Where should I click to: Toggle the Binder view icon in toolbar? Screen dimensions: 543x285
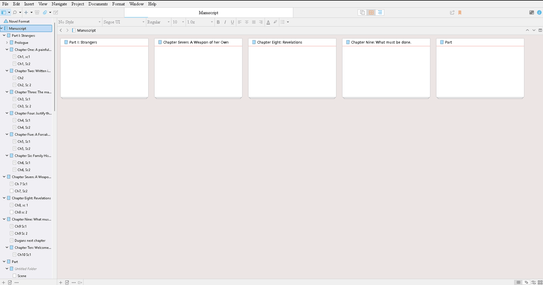[x=4, y=13]
